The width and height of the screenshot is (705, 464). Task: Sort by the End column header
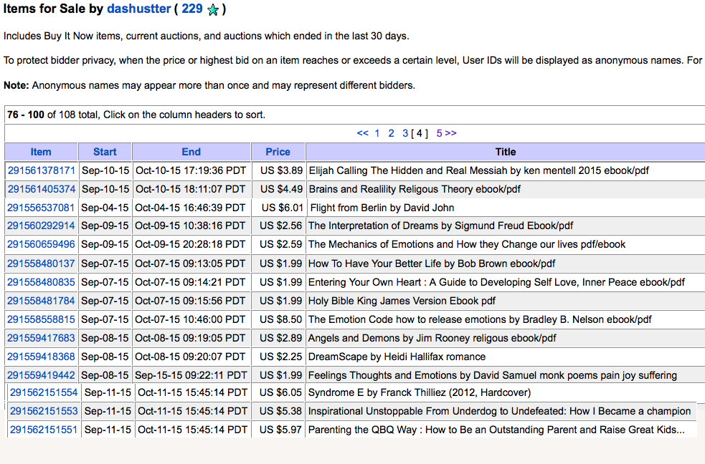191,152
